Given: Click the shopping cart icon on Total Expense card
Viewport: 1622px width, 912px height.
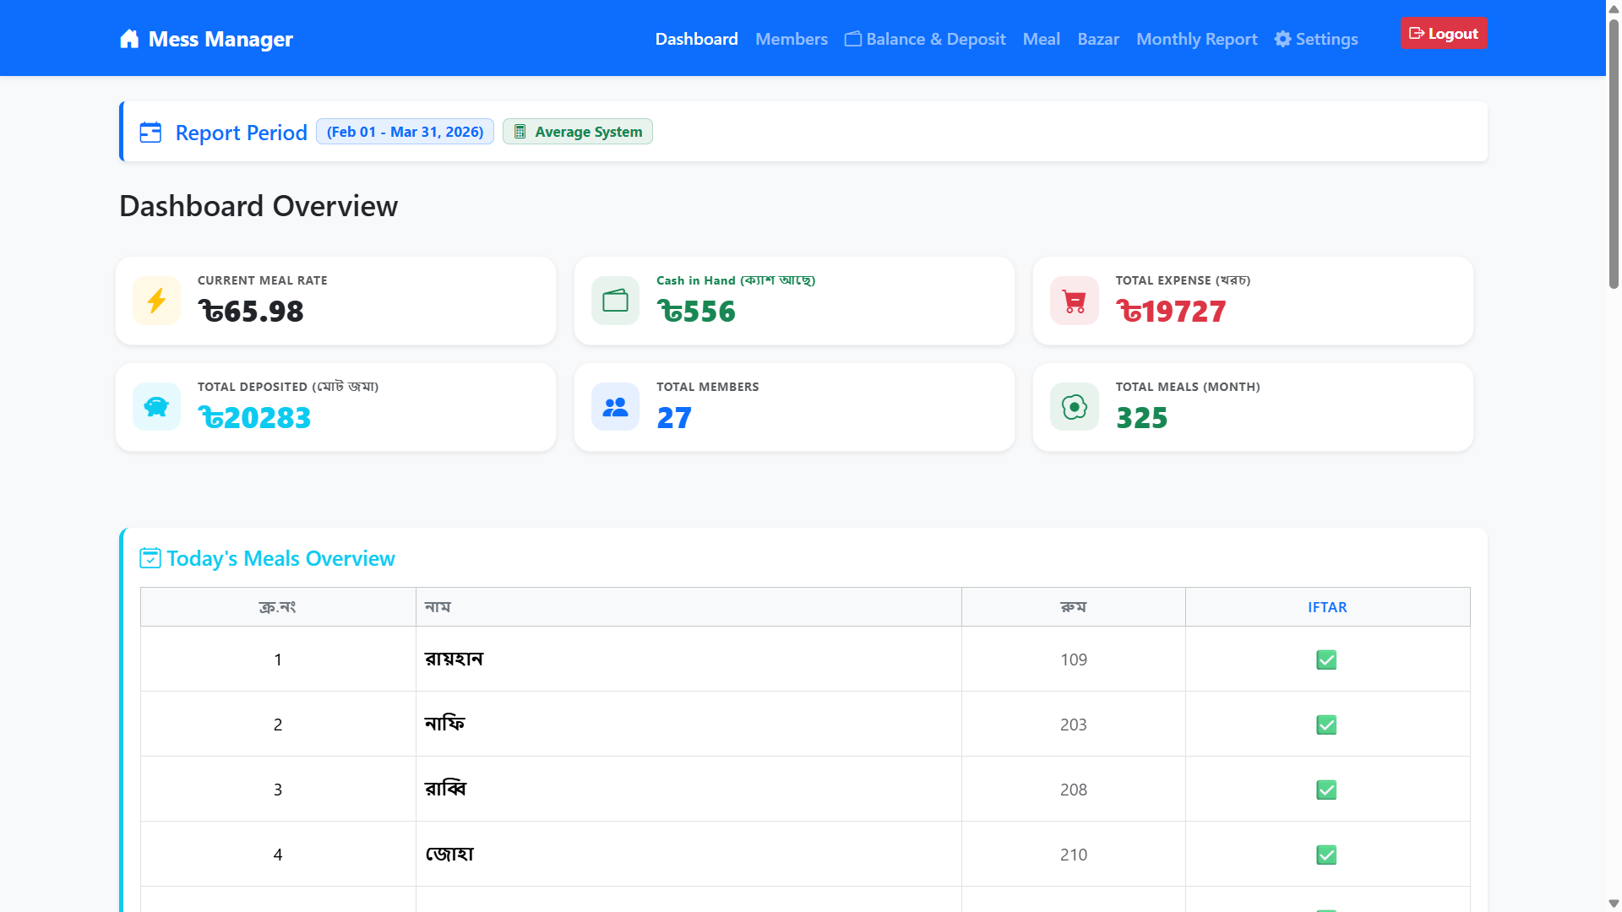Looking at the screenshot, I should (x=1073, y=301).
